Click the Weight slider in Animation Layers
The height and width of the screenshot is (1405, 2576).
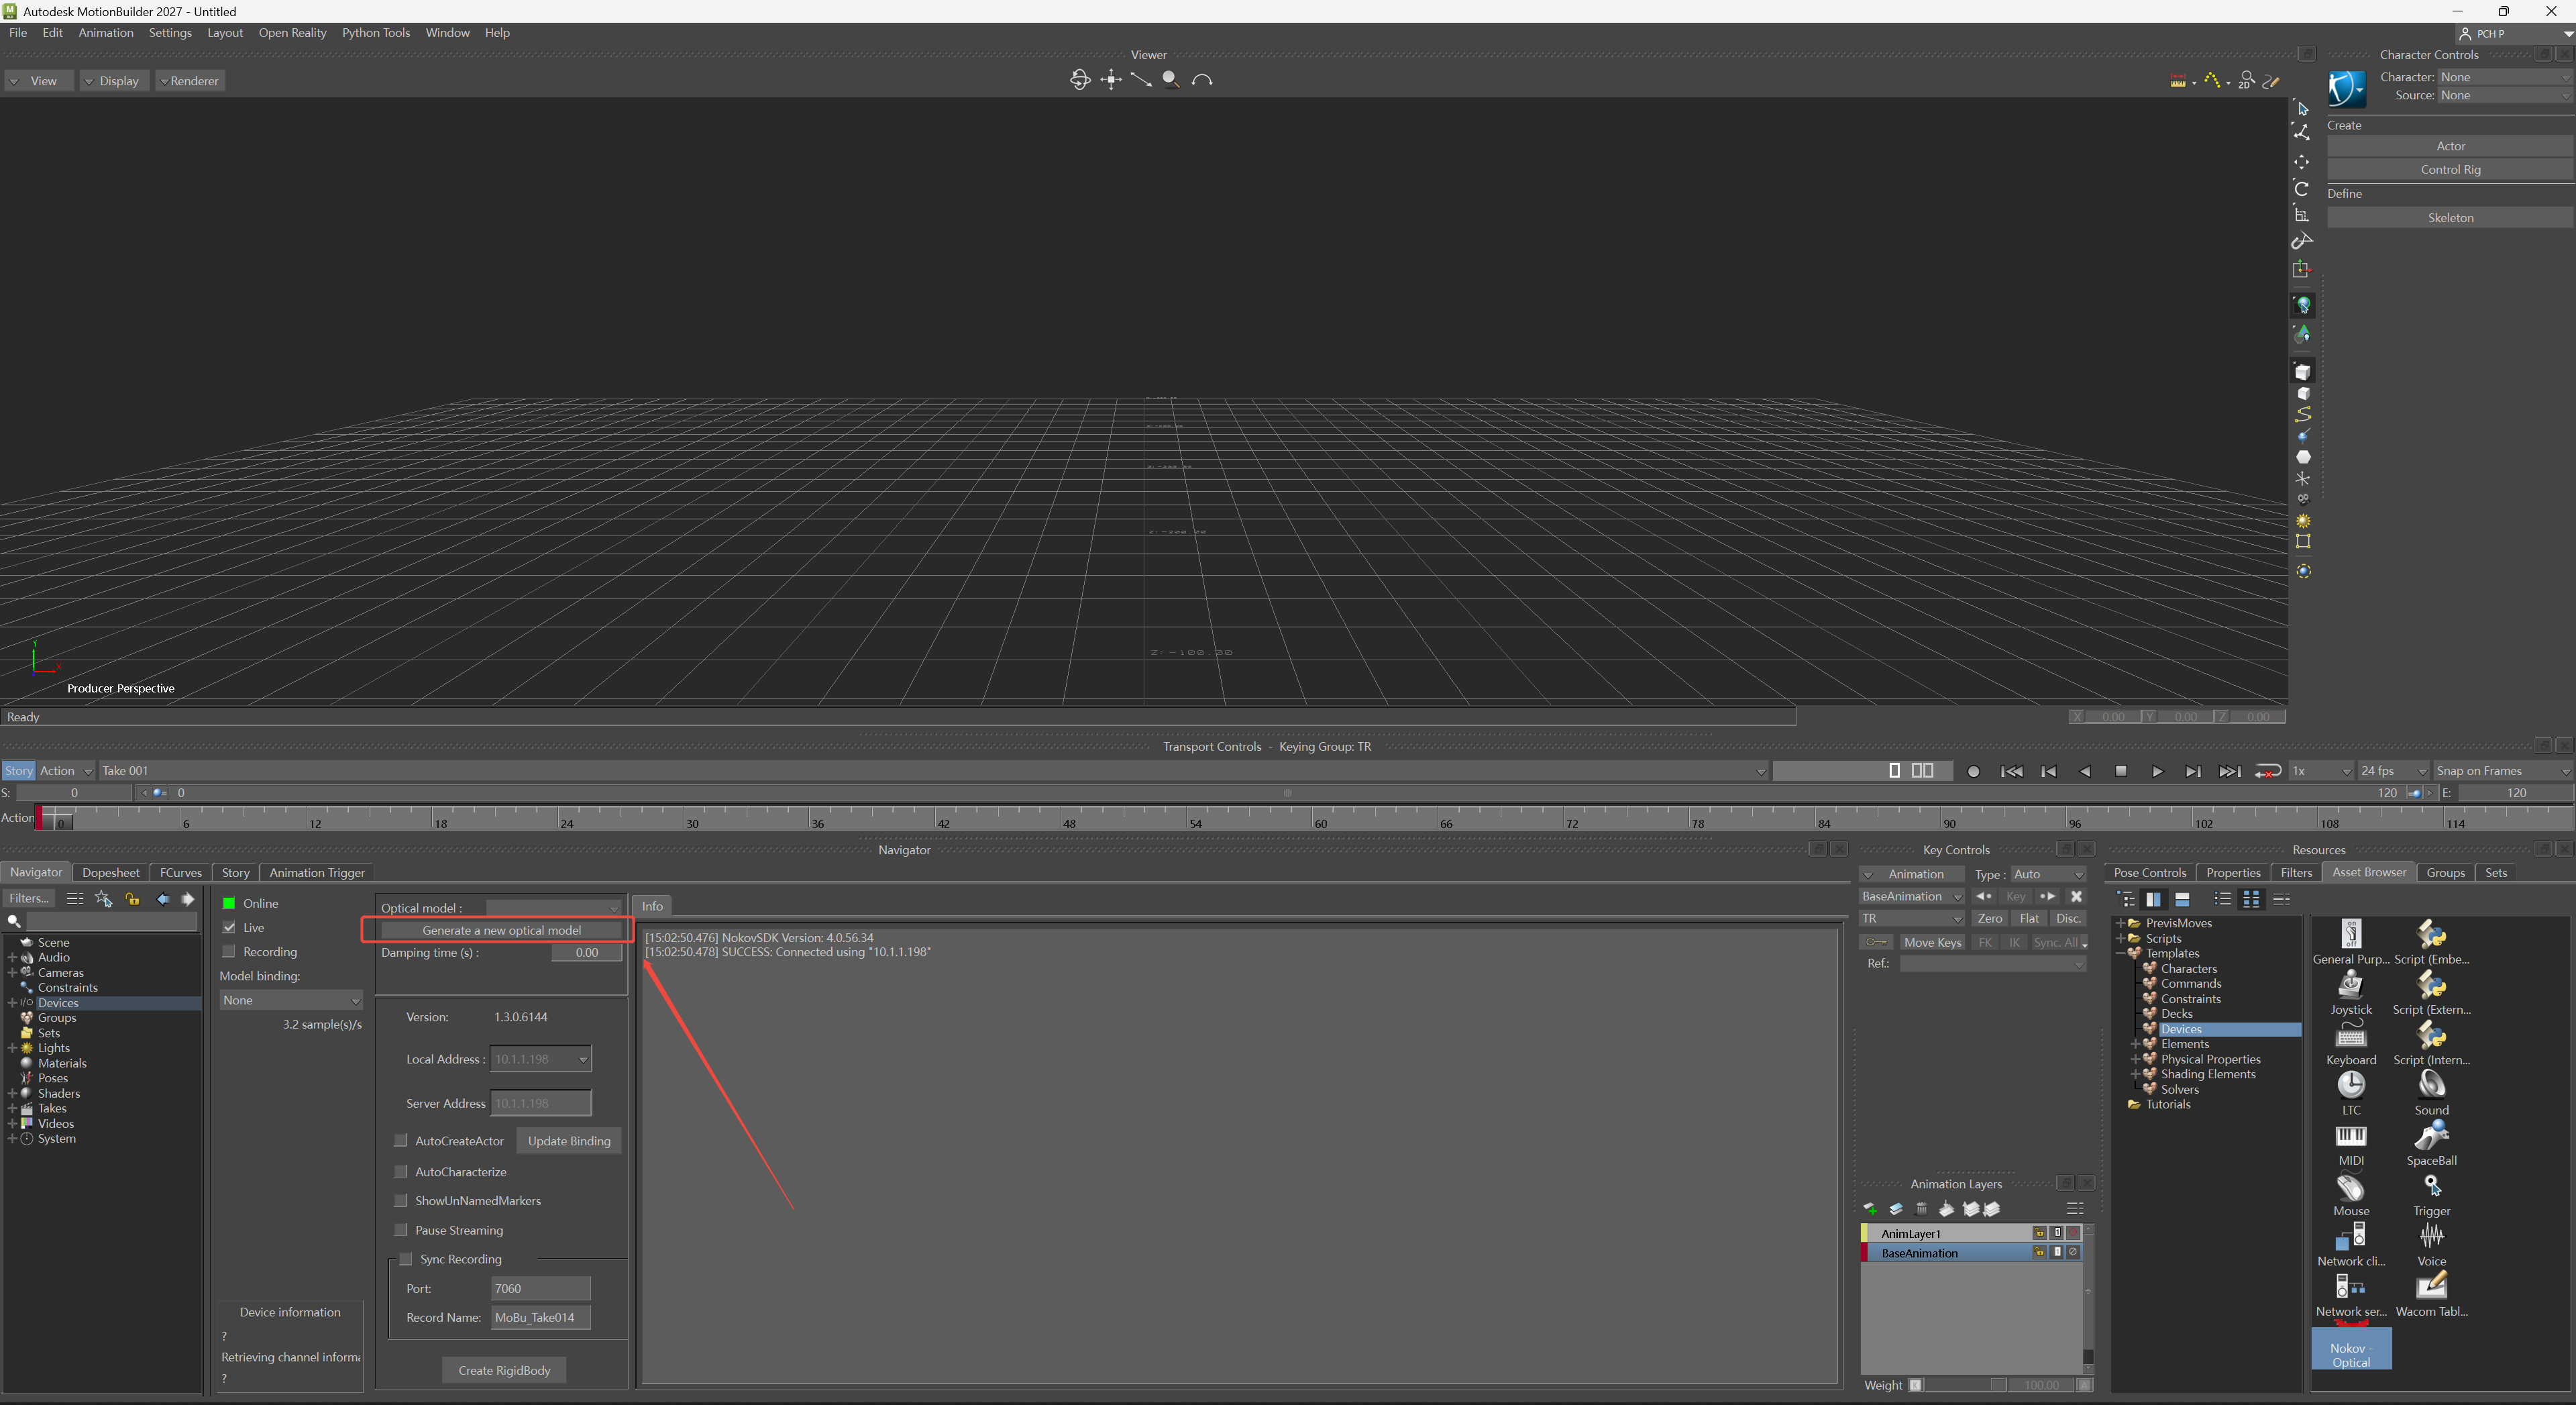(x=1966, y=1385)
